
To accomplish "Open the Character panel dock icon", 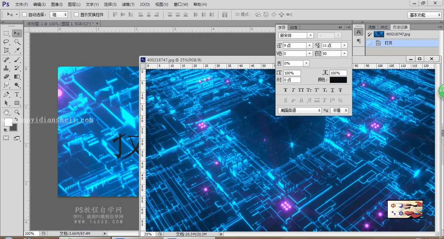I will point(359,32).
